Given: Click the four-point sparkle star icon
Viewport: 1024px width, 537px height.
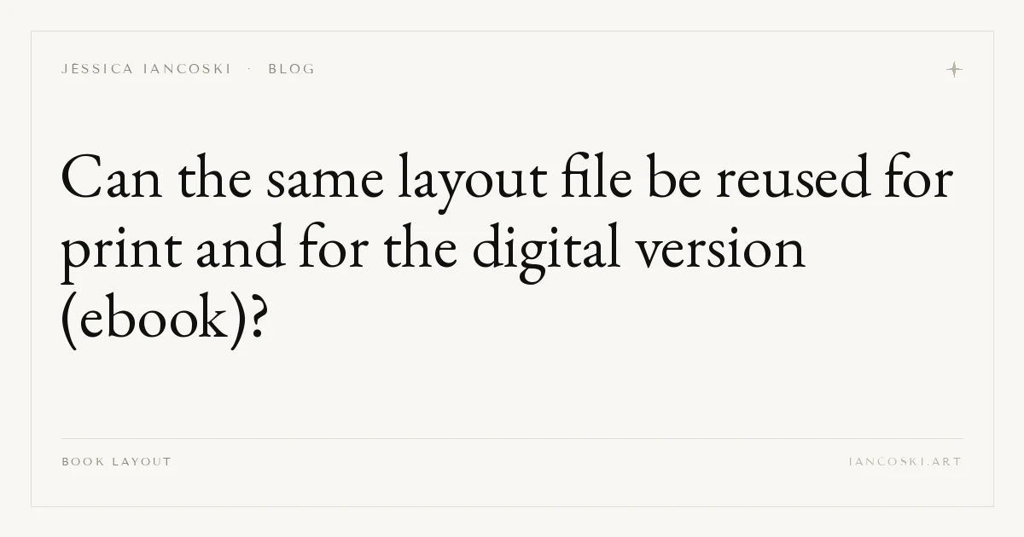Looking at the screenshot, I should pyautogui.click(x=954, y=69).
